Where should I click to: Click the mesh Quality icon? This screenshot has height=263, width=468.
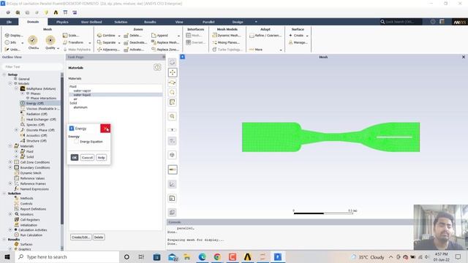50,40
